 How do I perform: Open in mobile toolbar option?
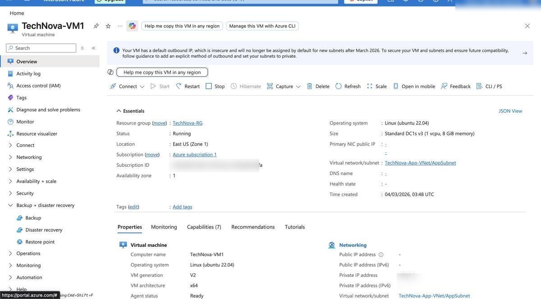coord(414,86)
